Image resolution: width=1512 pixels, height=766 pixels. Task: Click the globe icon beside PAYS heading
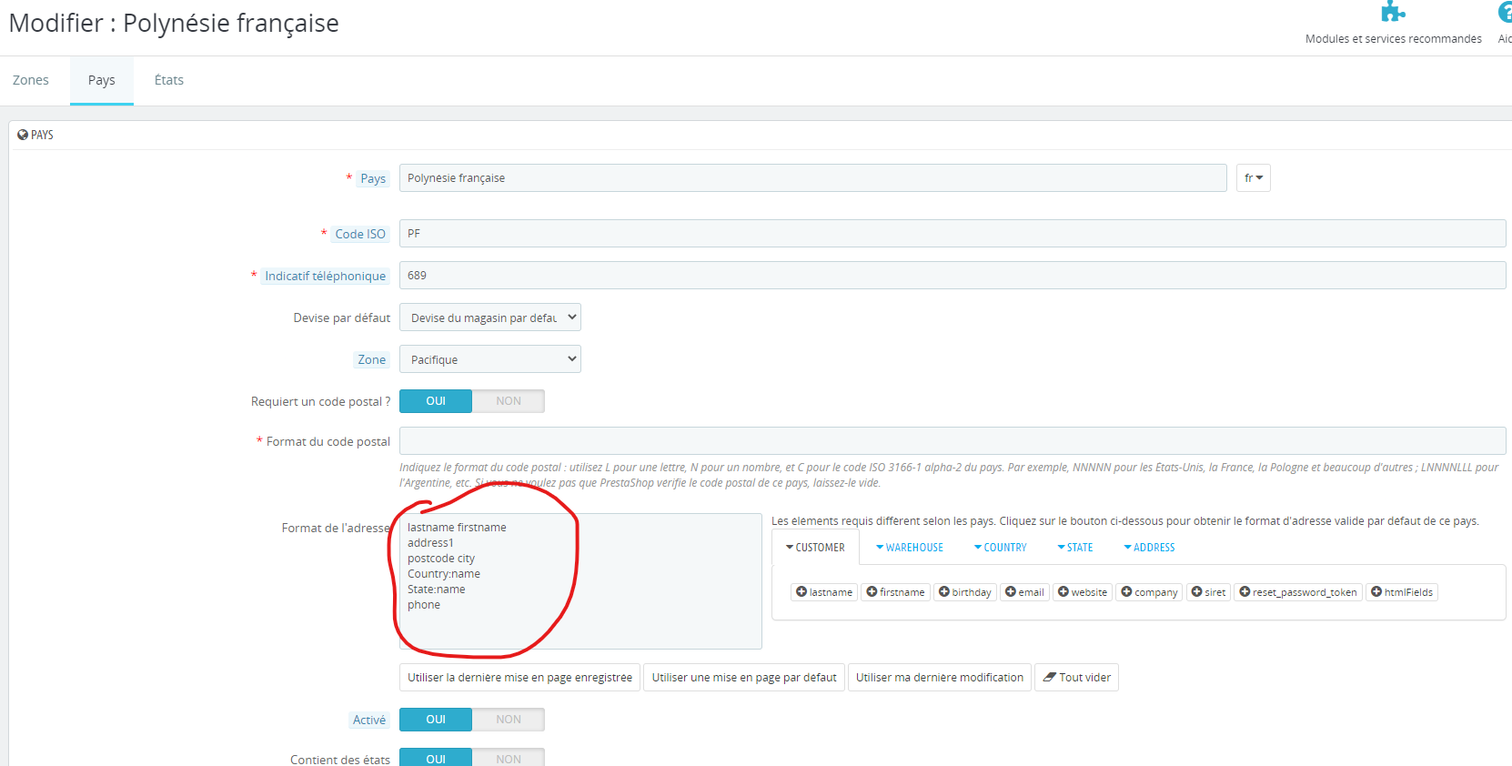[x=23, y=135]
